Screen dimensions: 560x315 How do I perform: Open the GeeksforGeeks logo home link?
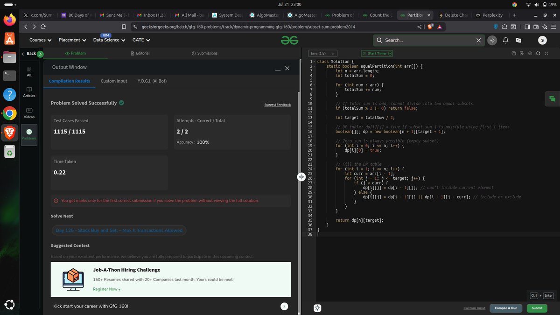point(289,40)
